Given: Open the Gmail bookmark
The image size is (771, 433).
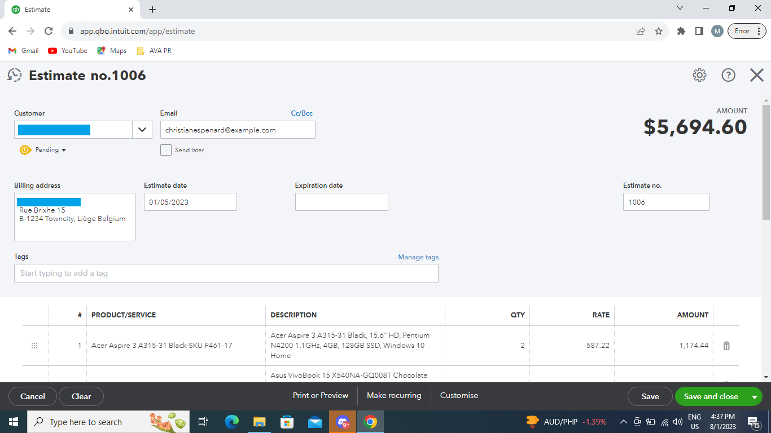Looking at the screenshot, I should click(x=24, y=51).
